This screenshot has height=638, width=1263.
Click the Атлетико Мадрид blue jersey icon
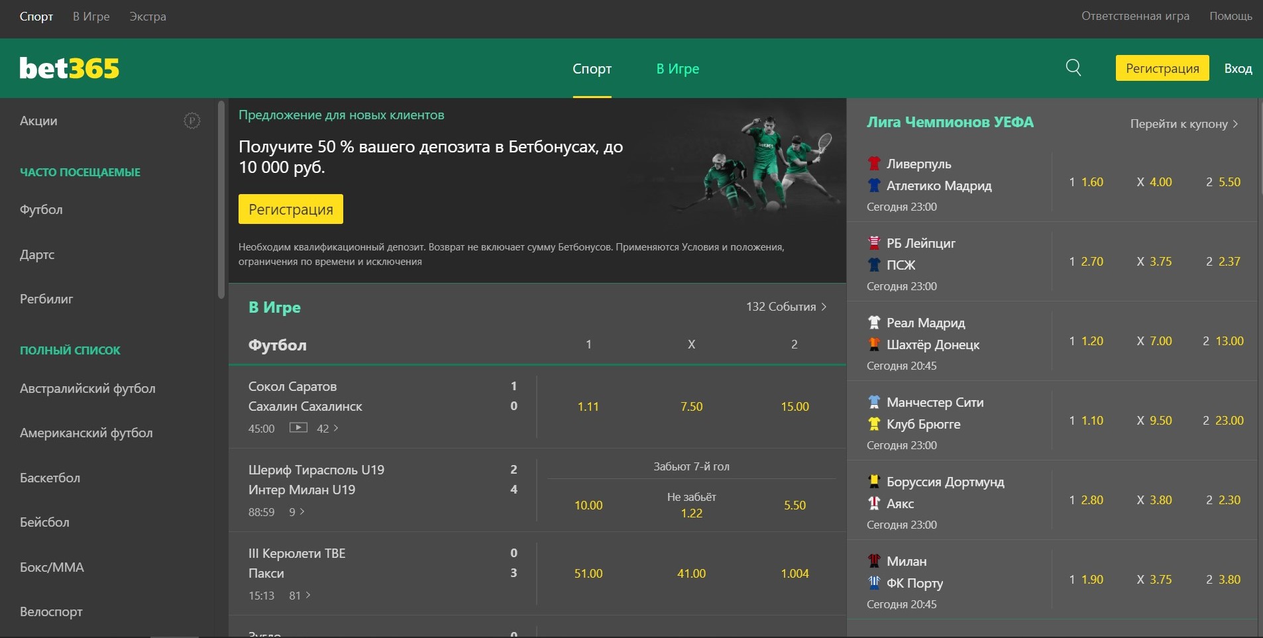coord(874,186)
